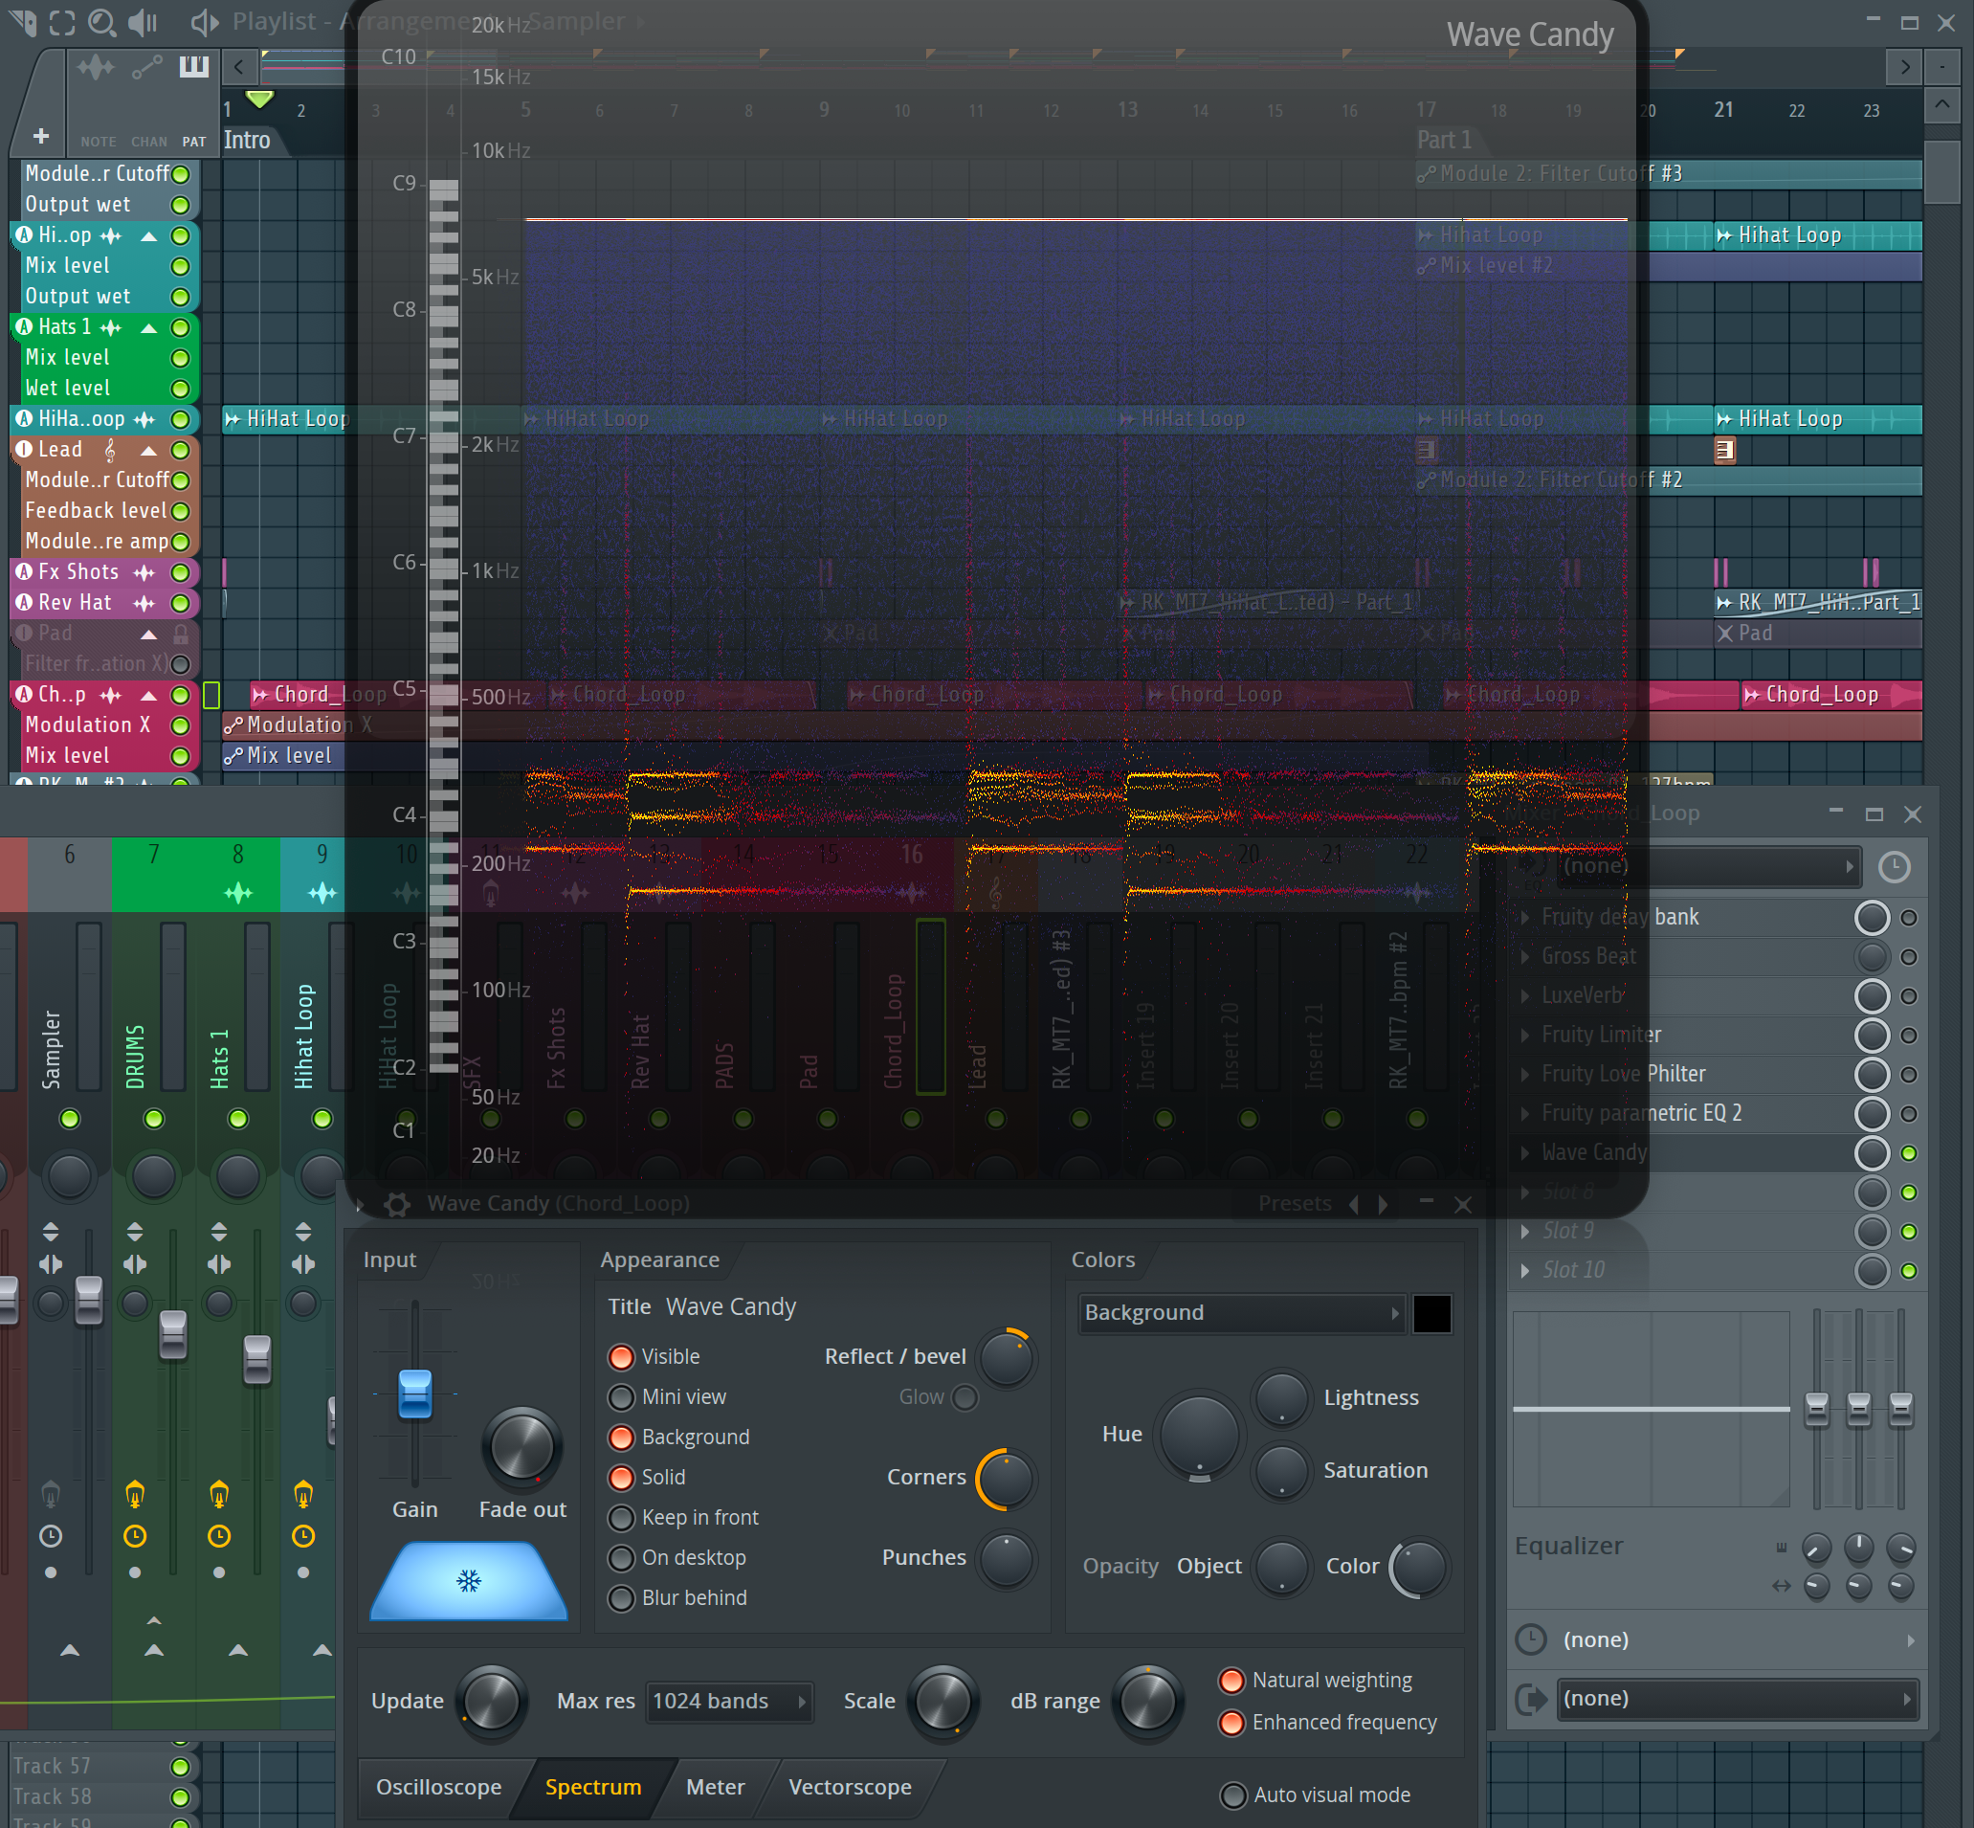1974x1828 pixels.
Task: Open the Fruity Love Philter effect slot
Action: point(1681,1074)
